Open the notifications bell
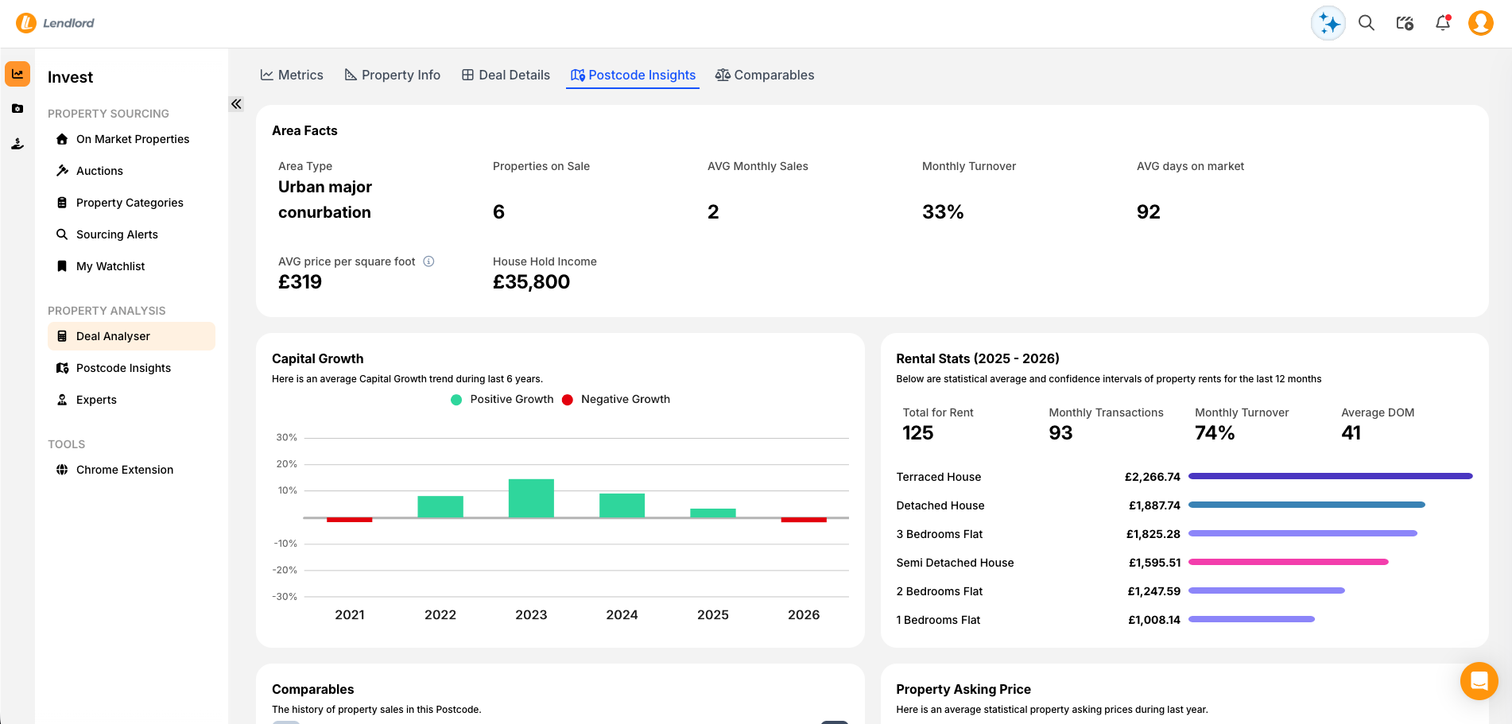Screen dimensions: 1512x724 1443,23
